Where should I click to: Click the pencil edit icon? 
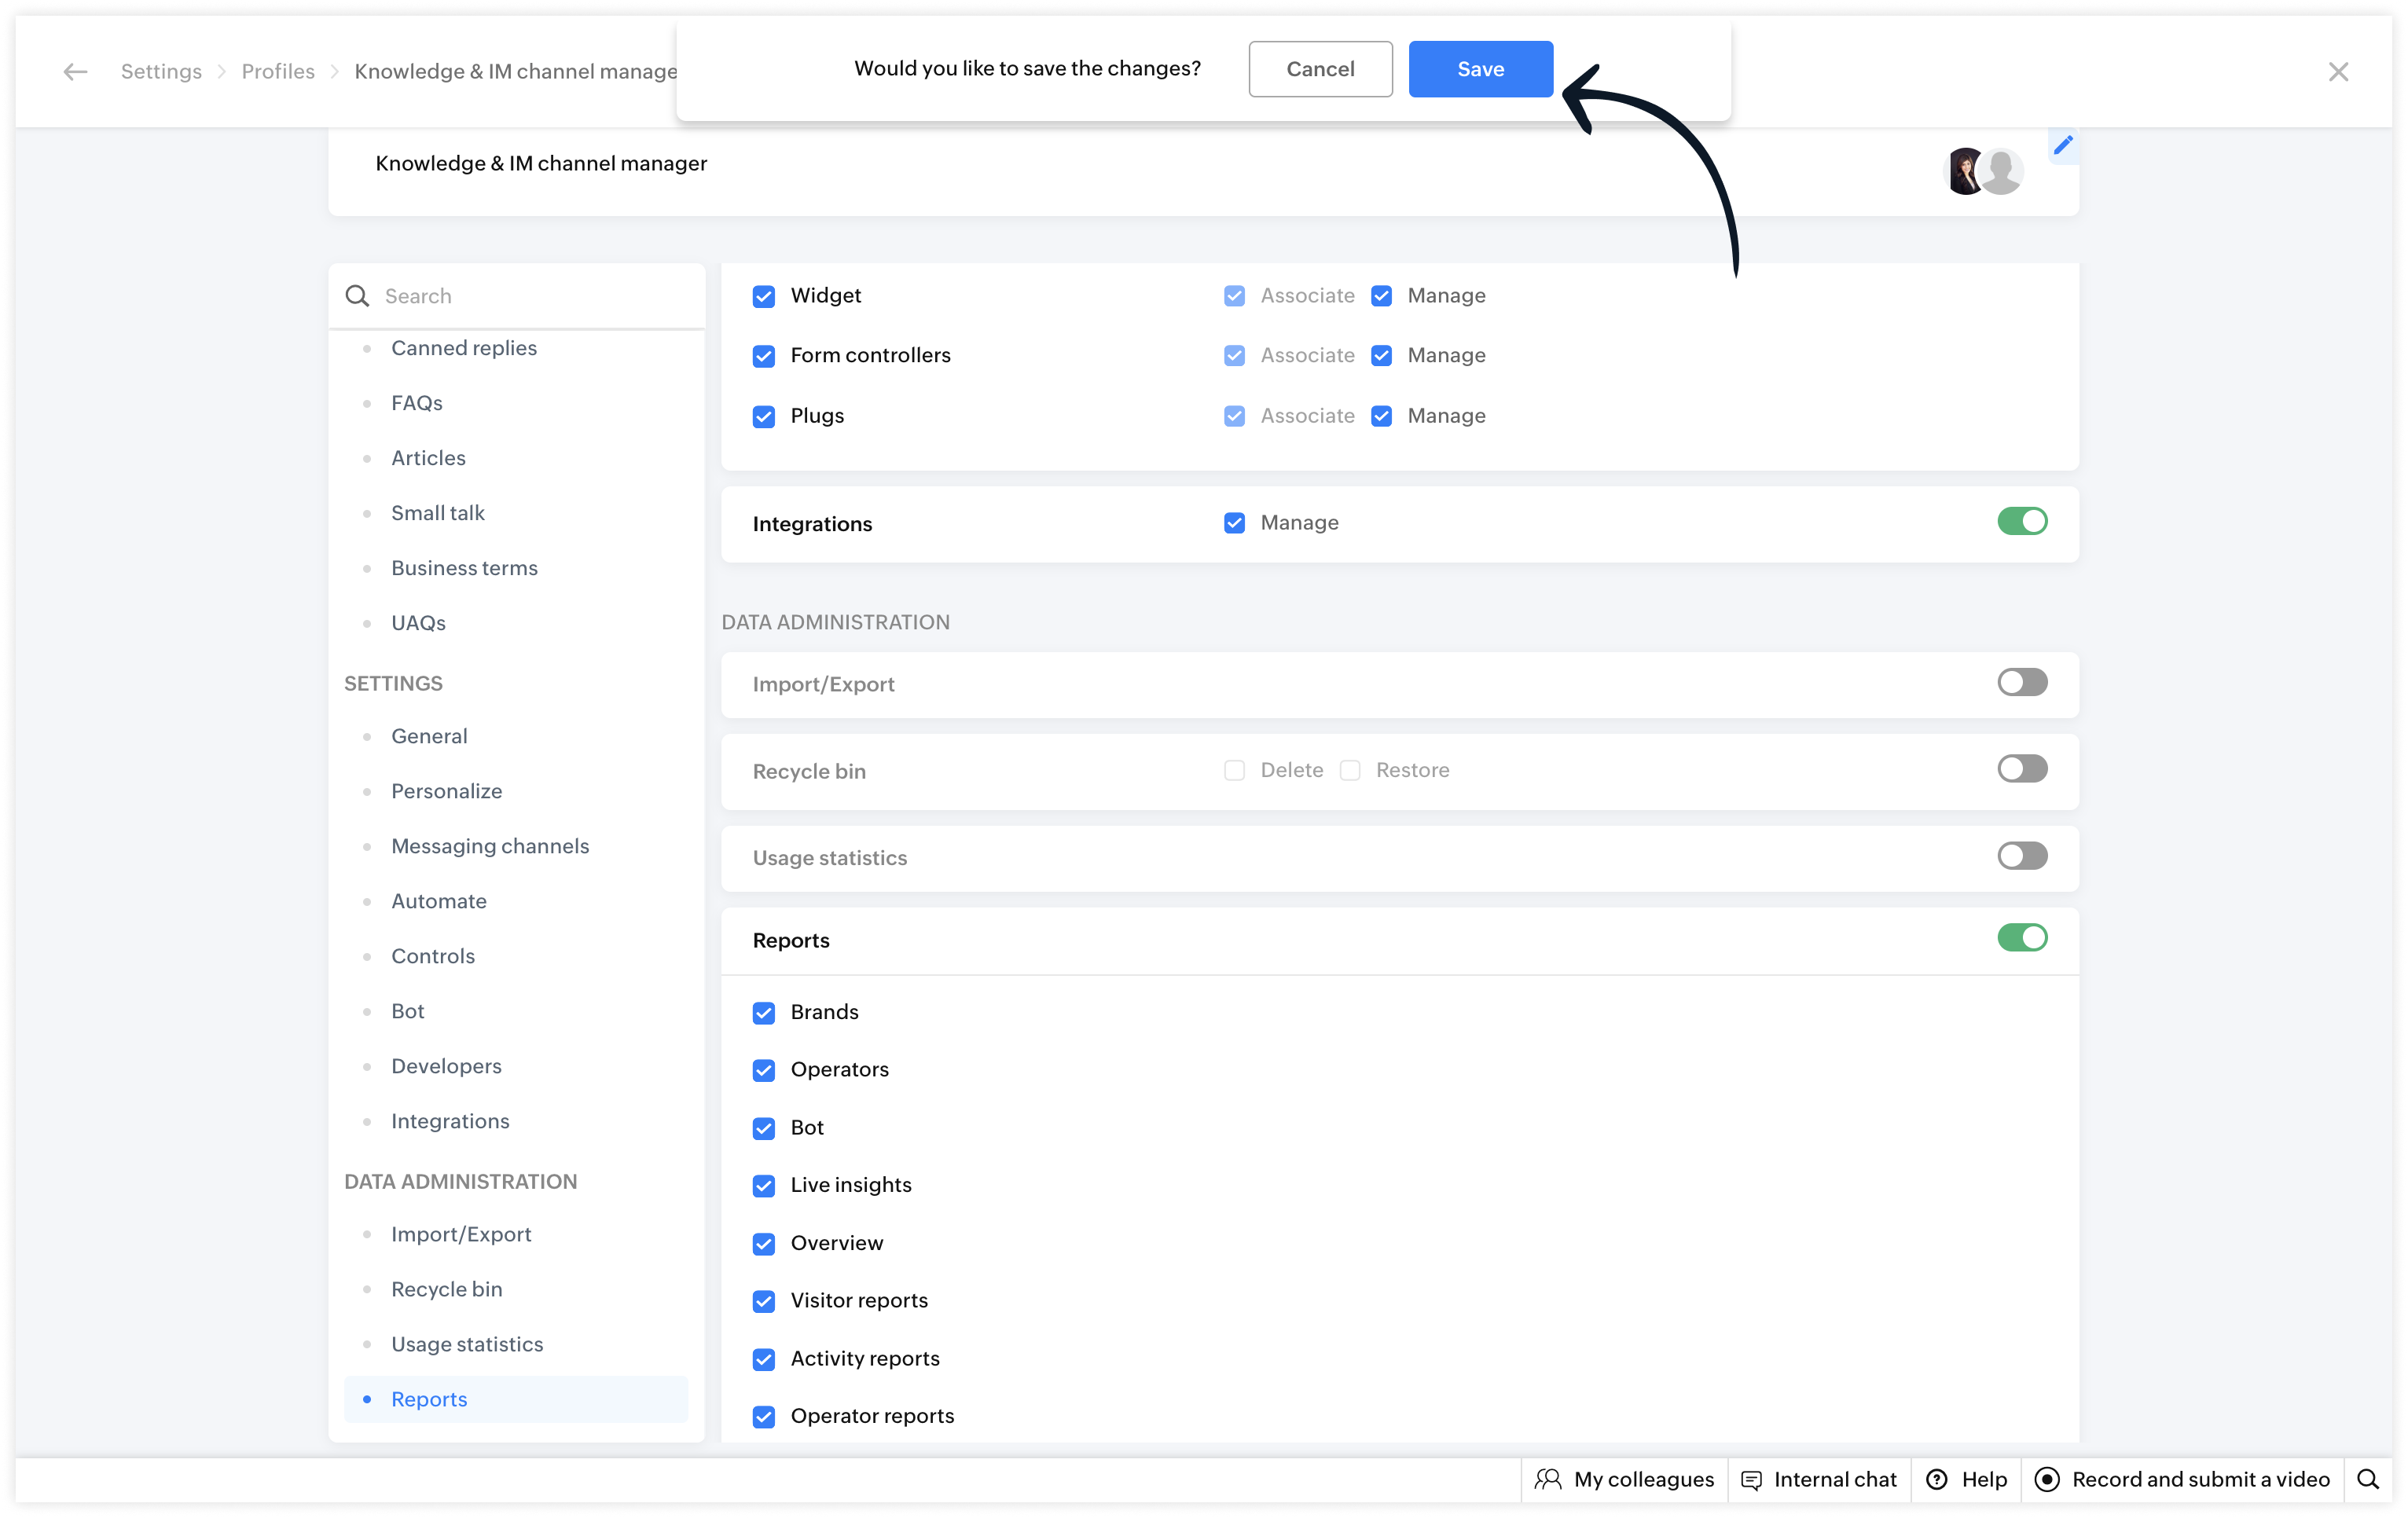2063,146
